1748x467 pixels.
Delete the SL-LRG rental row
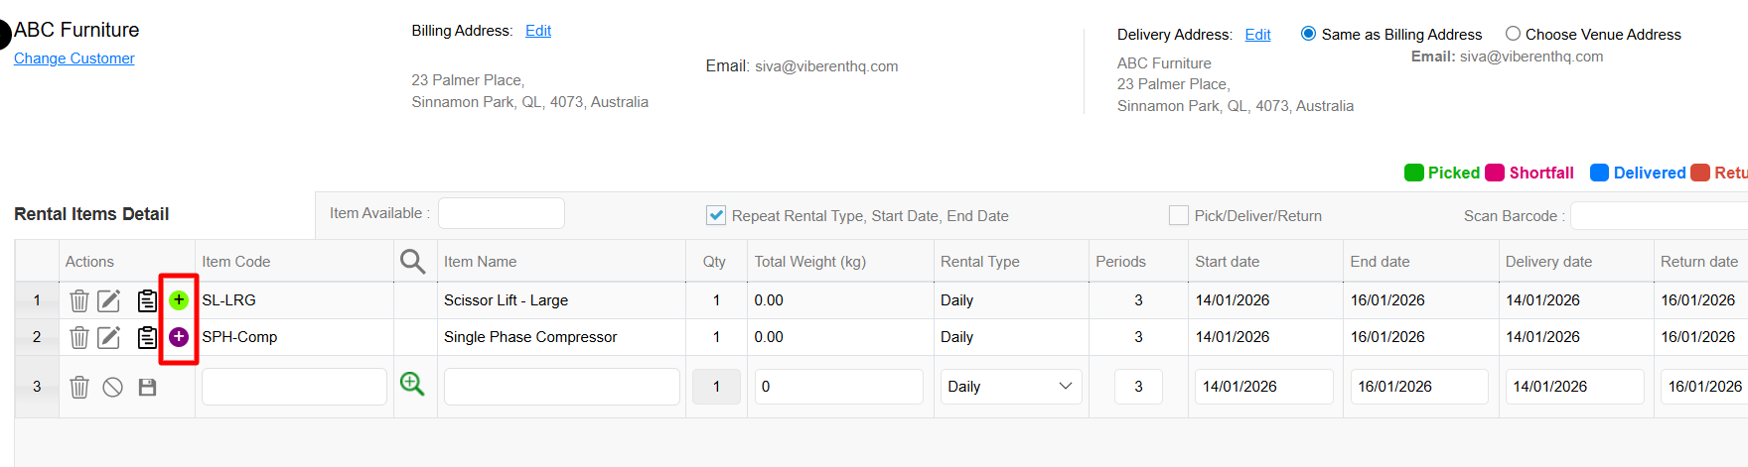tap(79, 300)
